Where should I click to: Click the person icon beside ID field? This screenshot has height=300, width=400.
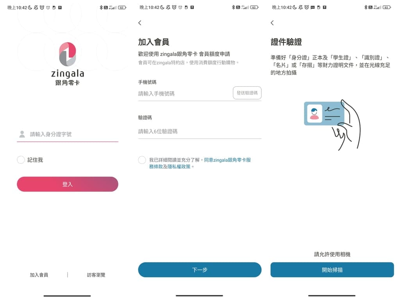22,134
